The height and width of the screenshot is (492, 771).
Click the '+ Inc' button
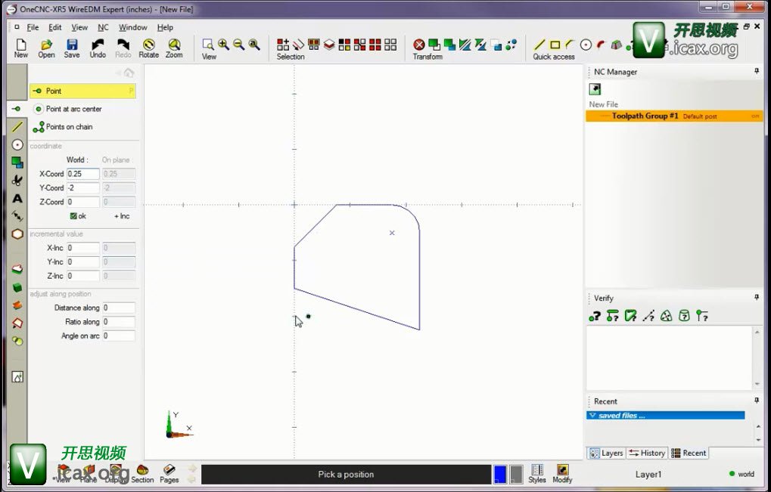click(x=121, y=216)
